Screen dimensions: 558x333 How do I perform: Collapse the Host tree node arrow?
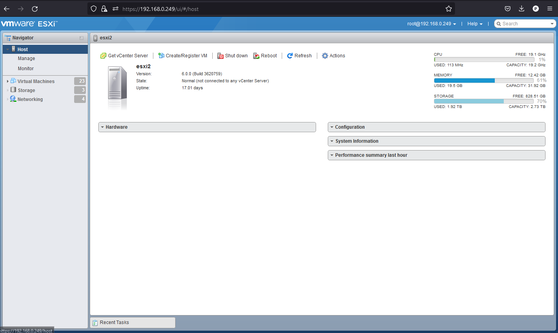pyautogui.click(x=7, y=50)
